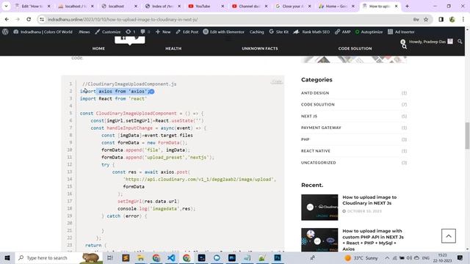Click the vertical page scrollbar thumb
This screenshot has height=264, width=470.
[x=467, y=135]
